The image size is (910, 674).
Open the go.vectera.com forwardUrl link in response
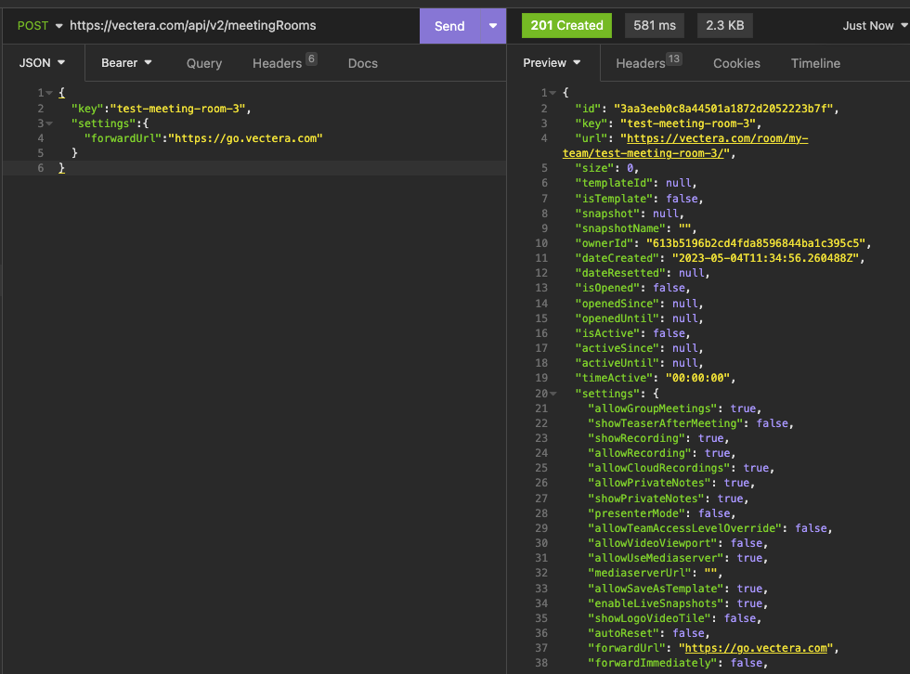click(756, 648)
